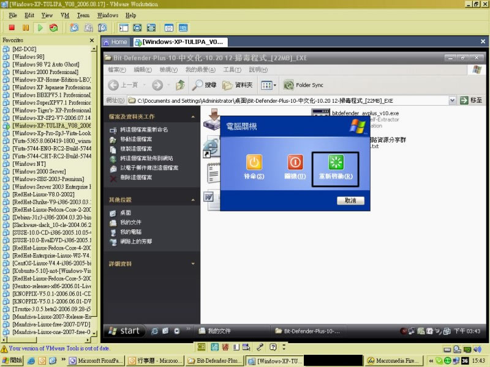
Task: Click the 移至 go button
Action: (471, 100)
